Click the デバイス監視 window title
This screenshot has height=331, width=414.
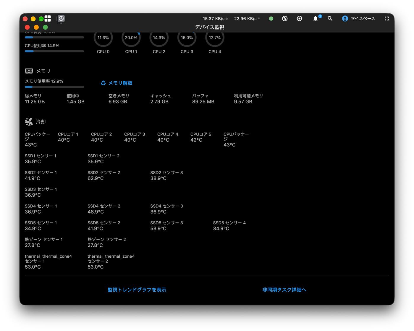(209, 27)
